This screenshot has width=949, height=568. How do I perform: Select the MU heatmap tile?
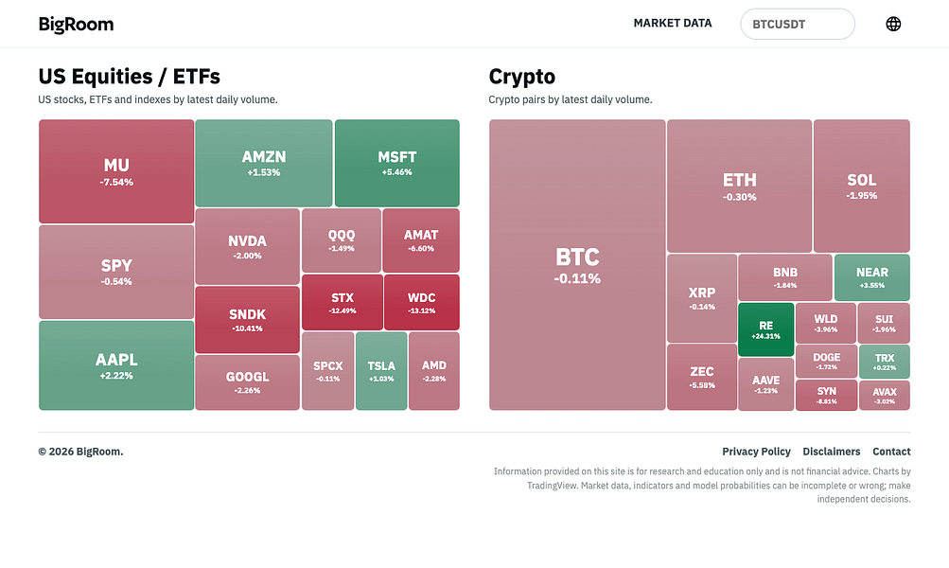pyautogui.click(x=116, y=171)
